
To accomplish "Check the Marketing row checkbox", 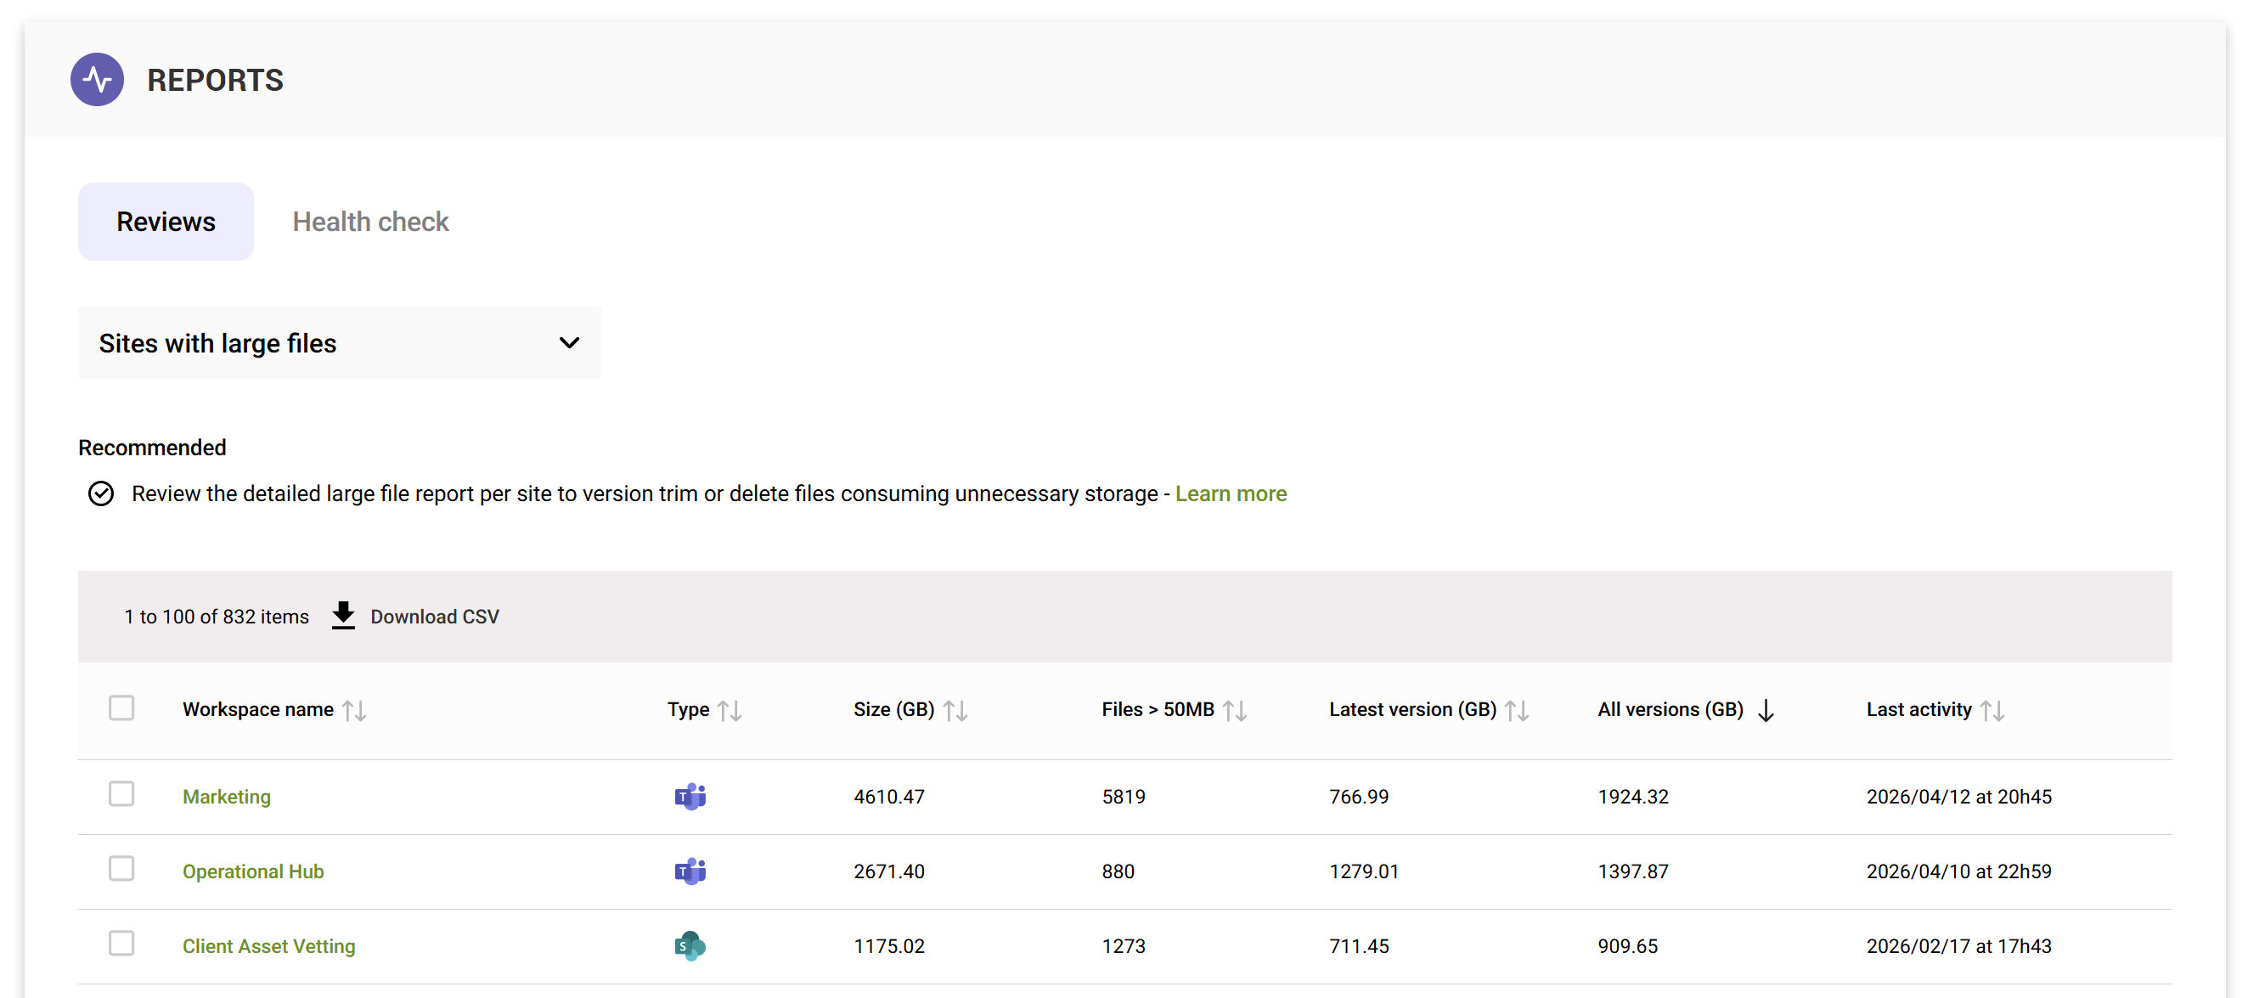I will [x=121, y=793].
